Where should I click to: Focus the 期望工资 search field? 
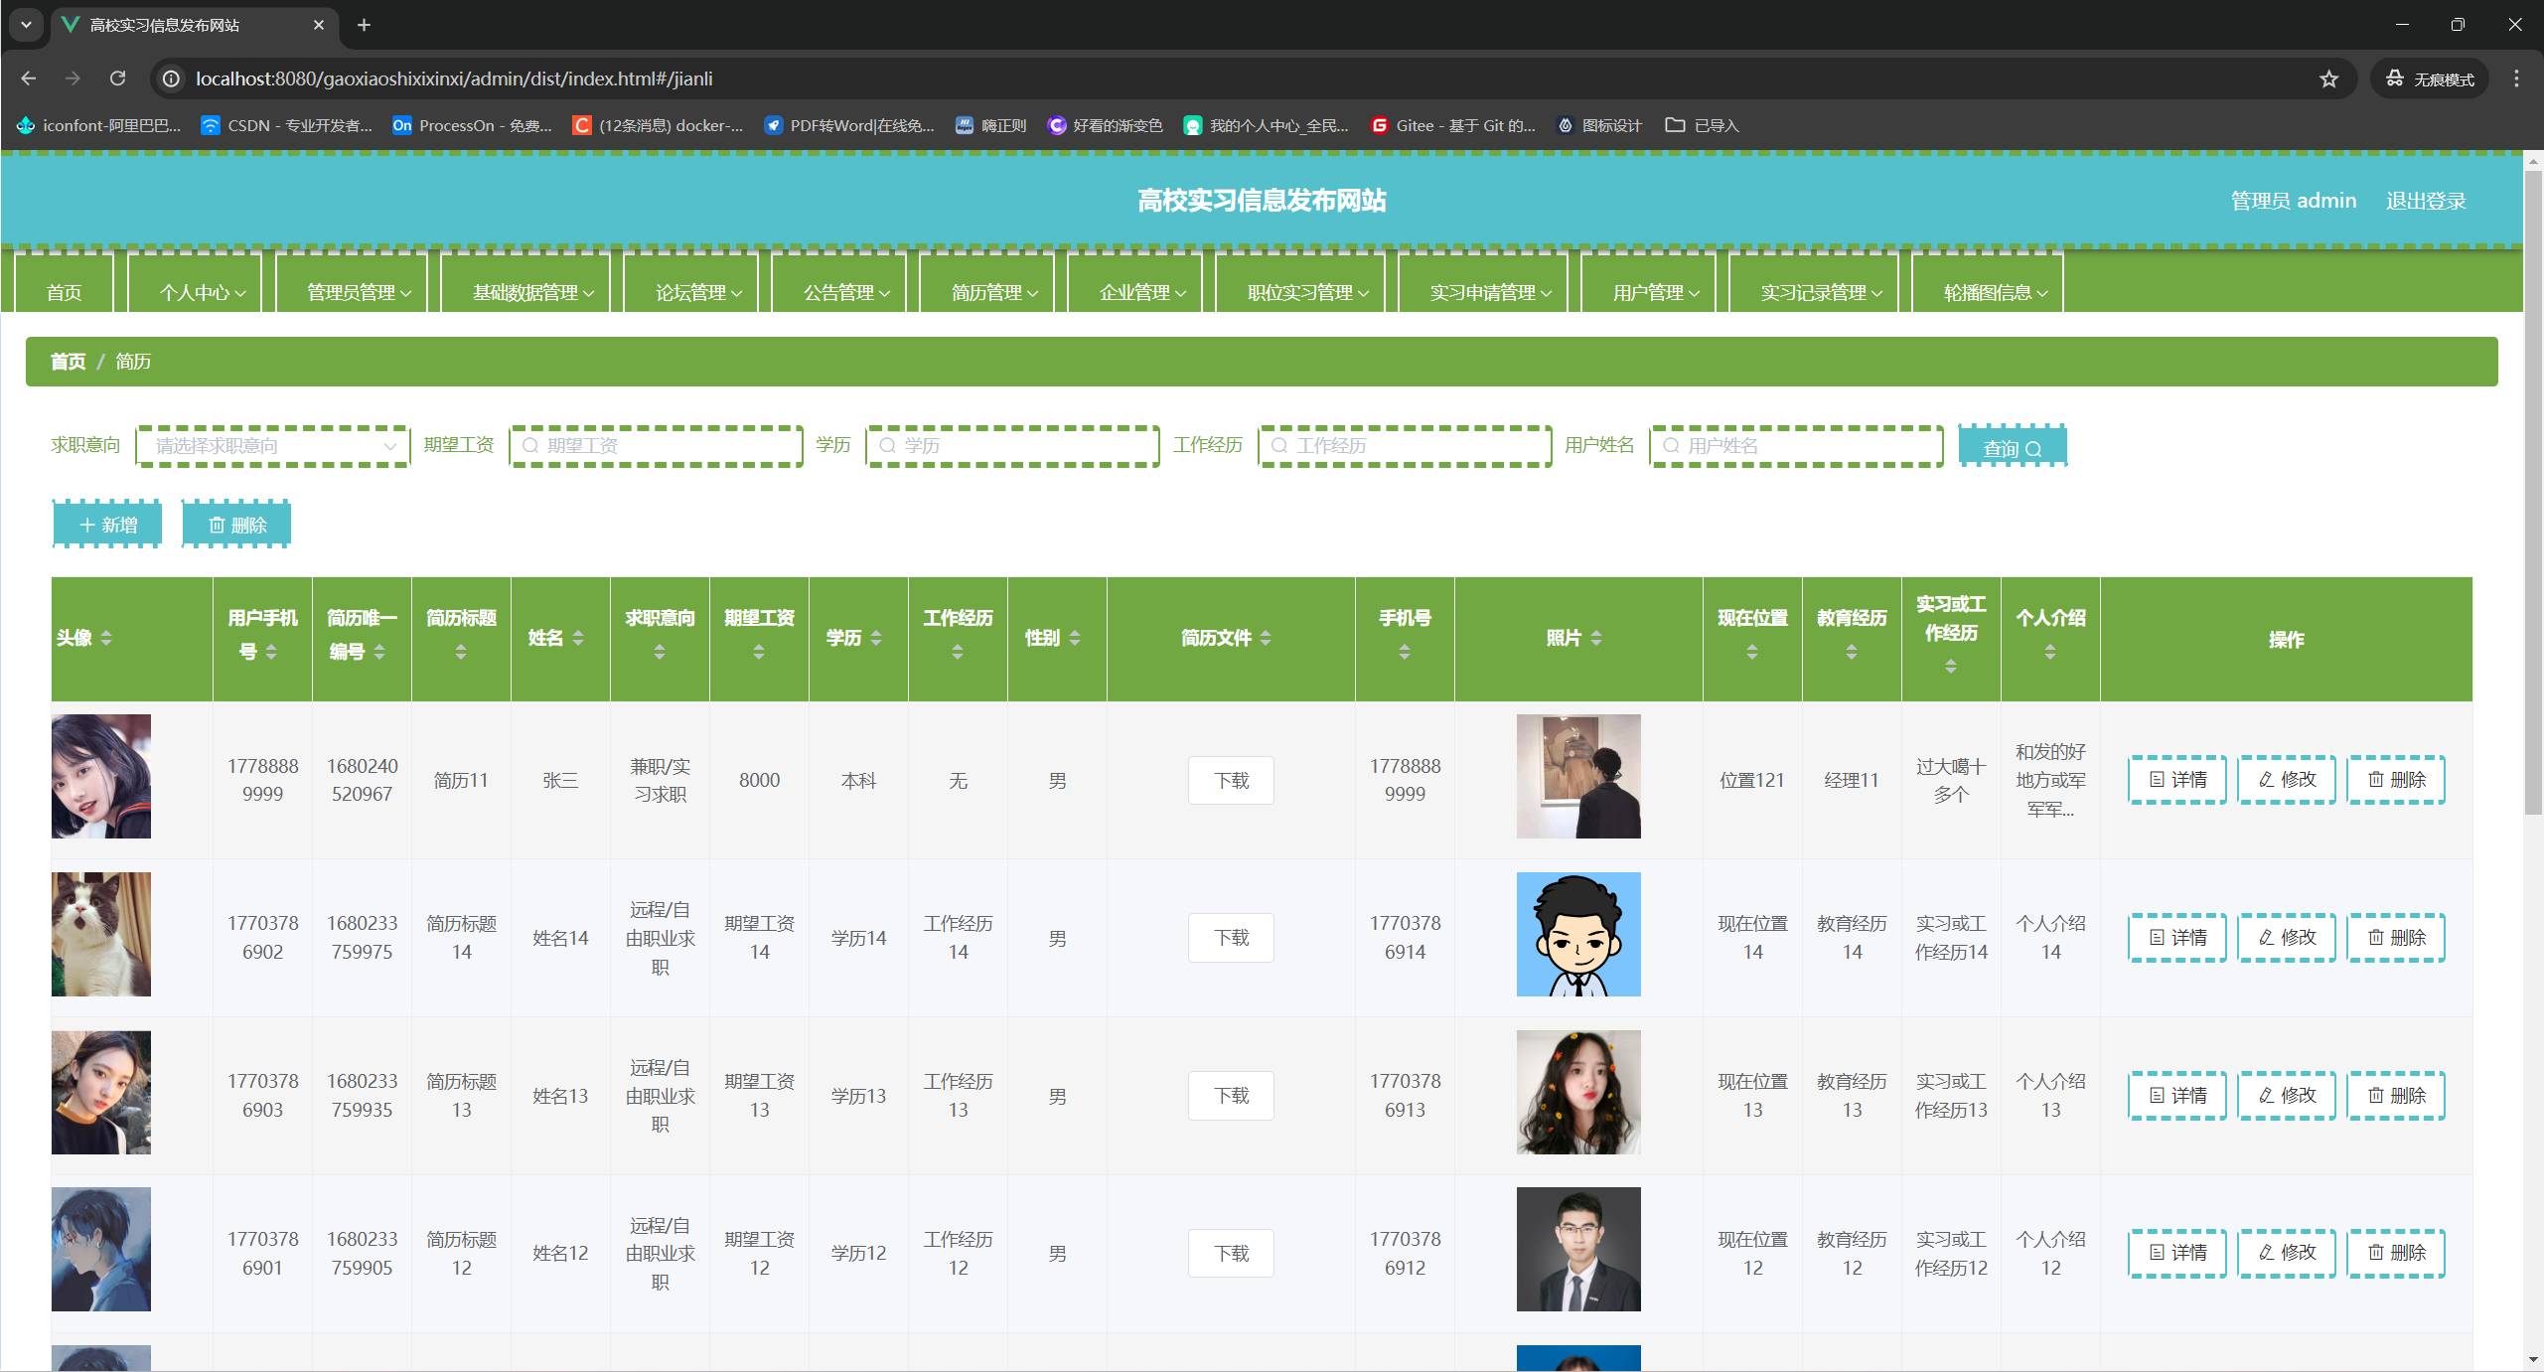point(656,446)
